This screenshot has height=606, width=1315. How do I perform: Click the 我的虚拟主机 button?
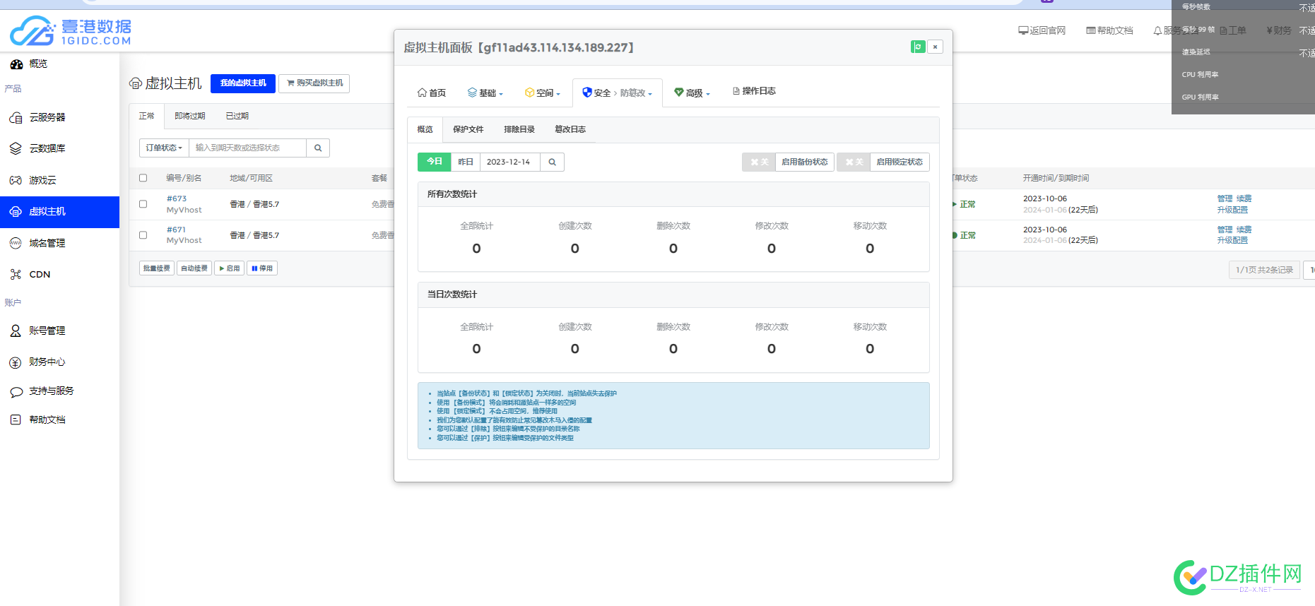243,83
